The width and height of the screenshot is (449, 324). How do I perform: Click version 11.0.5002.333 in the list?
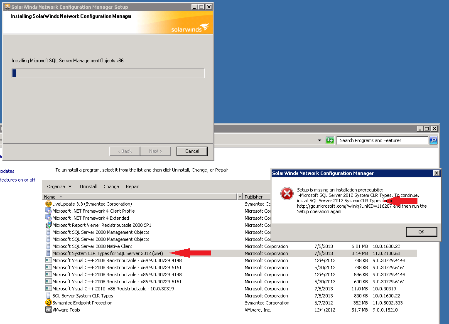388,302
